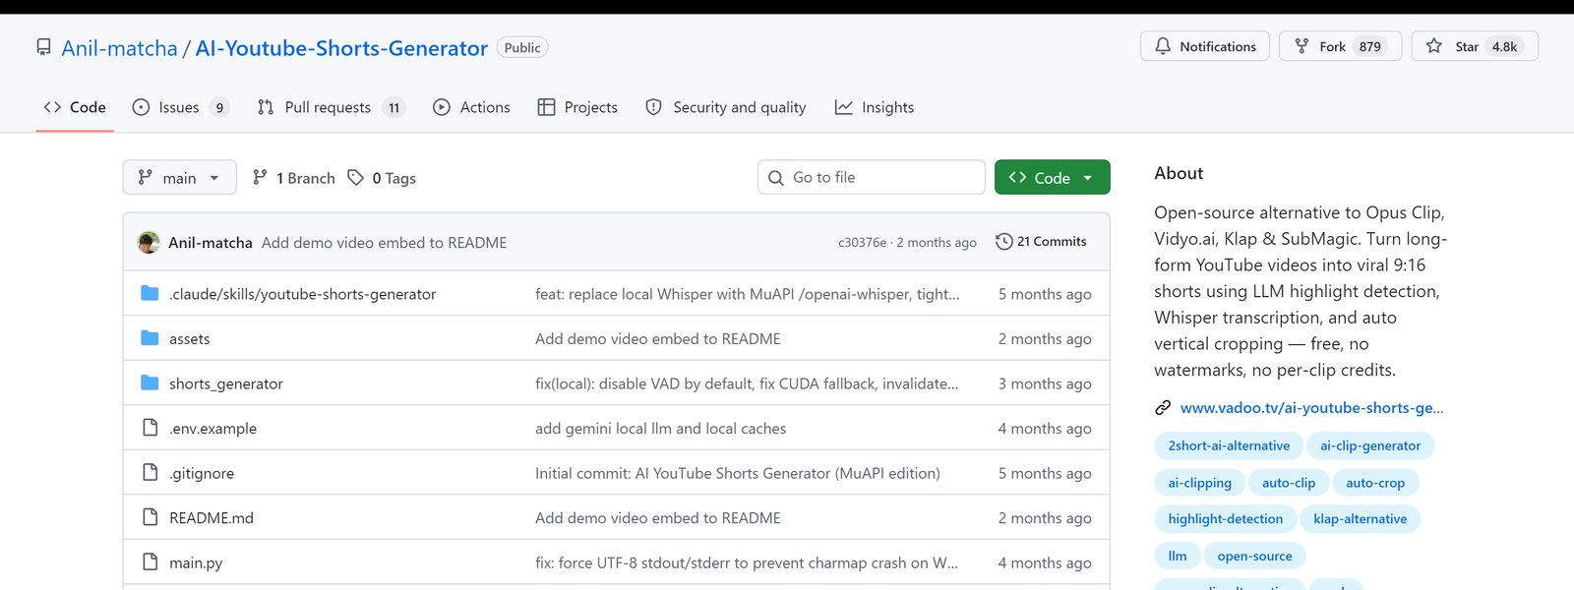Image resolution: width=1574 pixels, height=590 pixels.
Task: Click the folder icon for .claude/skills/youtube-shorts-generator
Action: pyautogui.click(x=150, y=293)
